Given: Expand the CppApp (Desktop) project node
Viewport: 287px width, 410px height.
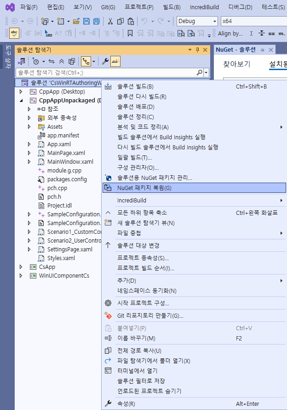Looking at the screenshot, I should (x=21, y=92).
